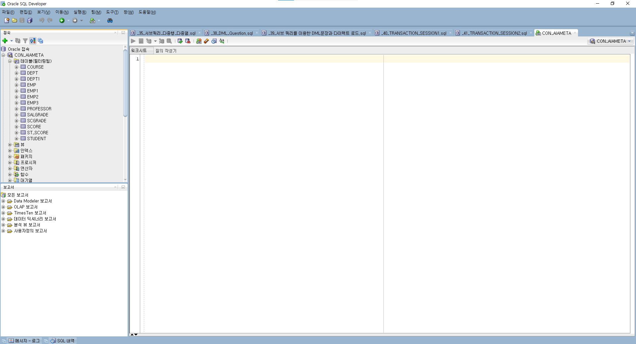The height and width of the screenshot is (344, 636).
Task: Click into the SQL worksheet line 1
Action: 387,59
